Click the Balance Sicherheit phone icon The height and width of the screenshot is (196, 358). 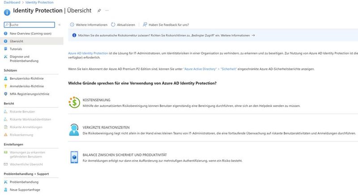[x=74, y=157]
